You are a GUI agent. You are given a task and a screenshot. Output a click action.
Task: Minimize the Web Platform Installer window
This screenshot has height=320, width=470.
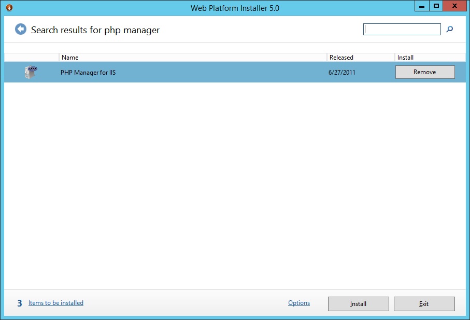click(x=422, y=6)
